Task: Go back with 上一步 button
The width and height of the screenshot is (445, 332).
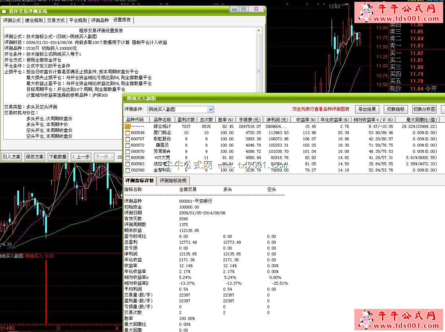Action: coord(81,156)
